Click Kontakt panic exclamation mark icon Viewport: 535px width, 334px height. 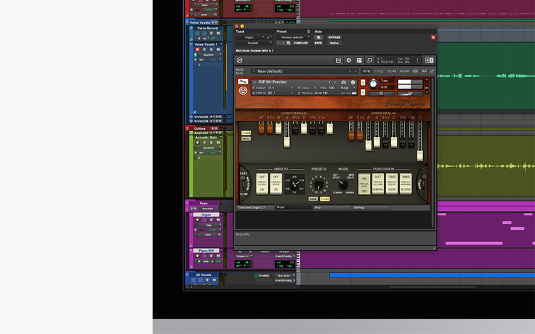417,60
